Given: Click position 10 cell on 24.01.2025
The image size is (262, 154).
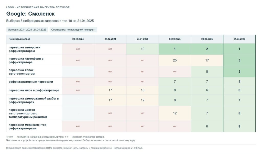Looking at the screenshot, I should [x=143, y=49].
